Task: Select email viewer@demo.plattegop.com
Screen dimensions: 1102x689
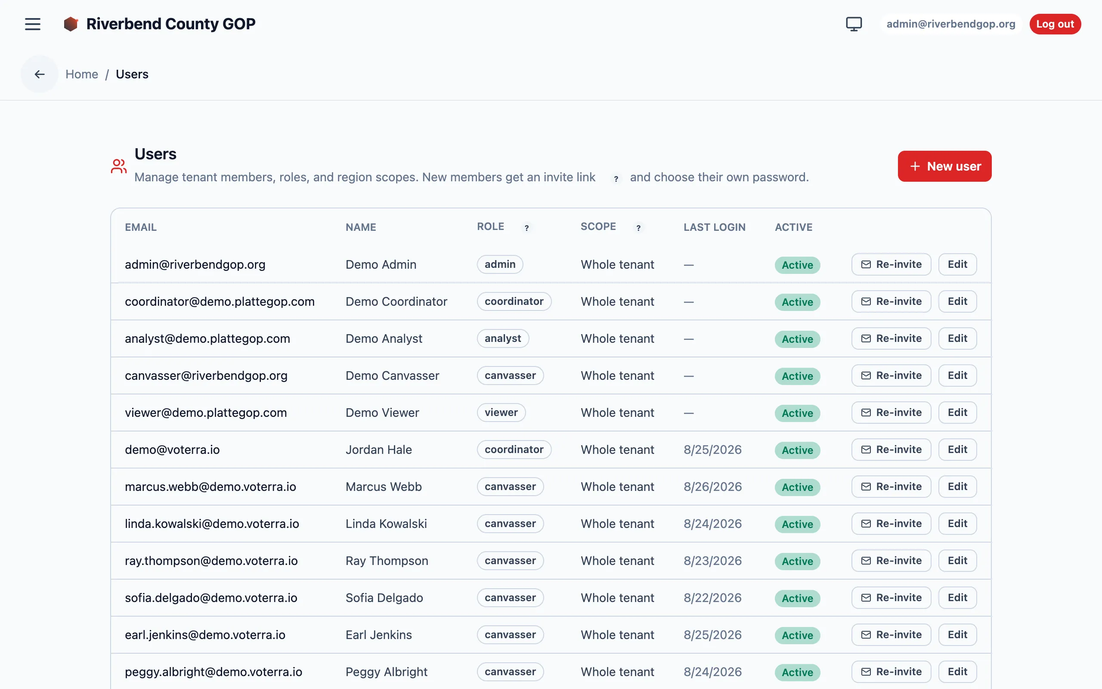Action: click(x=206, y=413)
